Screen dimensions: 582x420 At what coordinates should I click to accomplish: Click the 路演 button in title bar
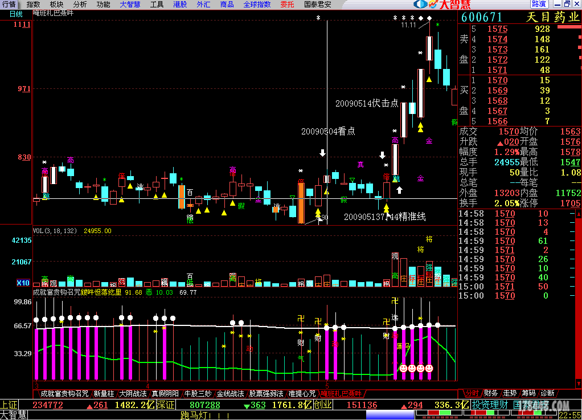539,4
